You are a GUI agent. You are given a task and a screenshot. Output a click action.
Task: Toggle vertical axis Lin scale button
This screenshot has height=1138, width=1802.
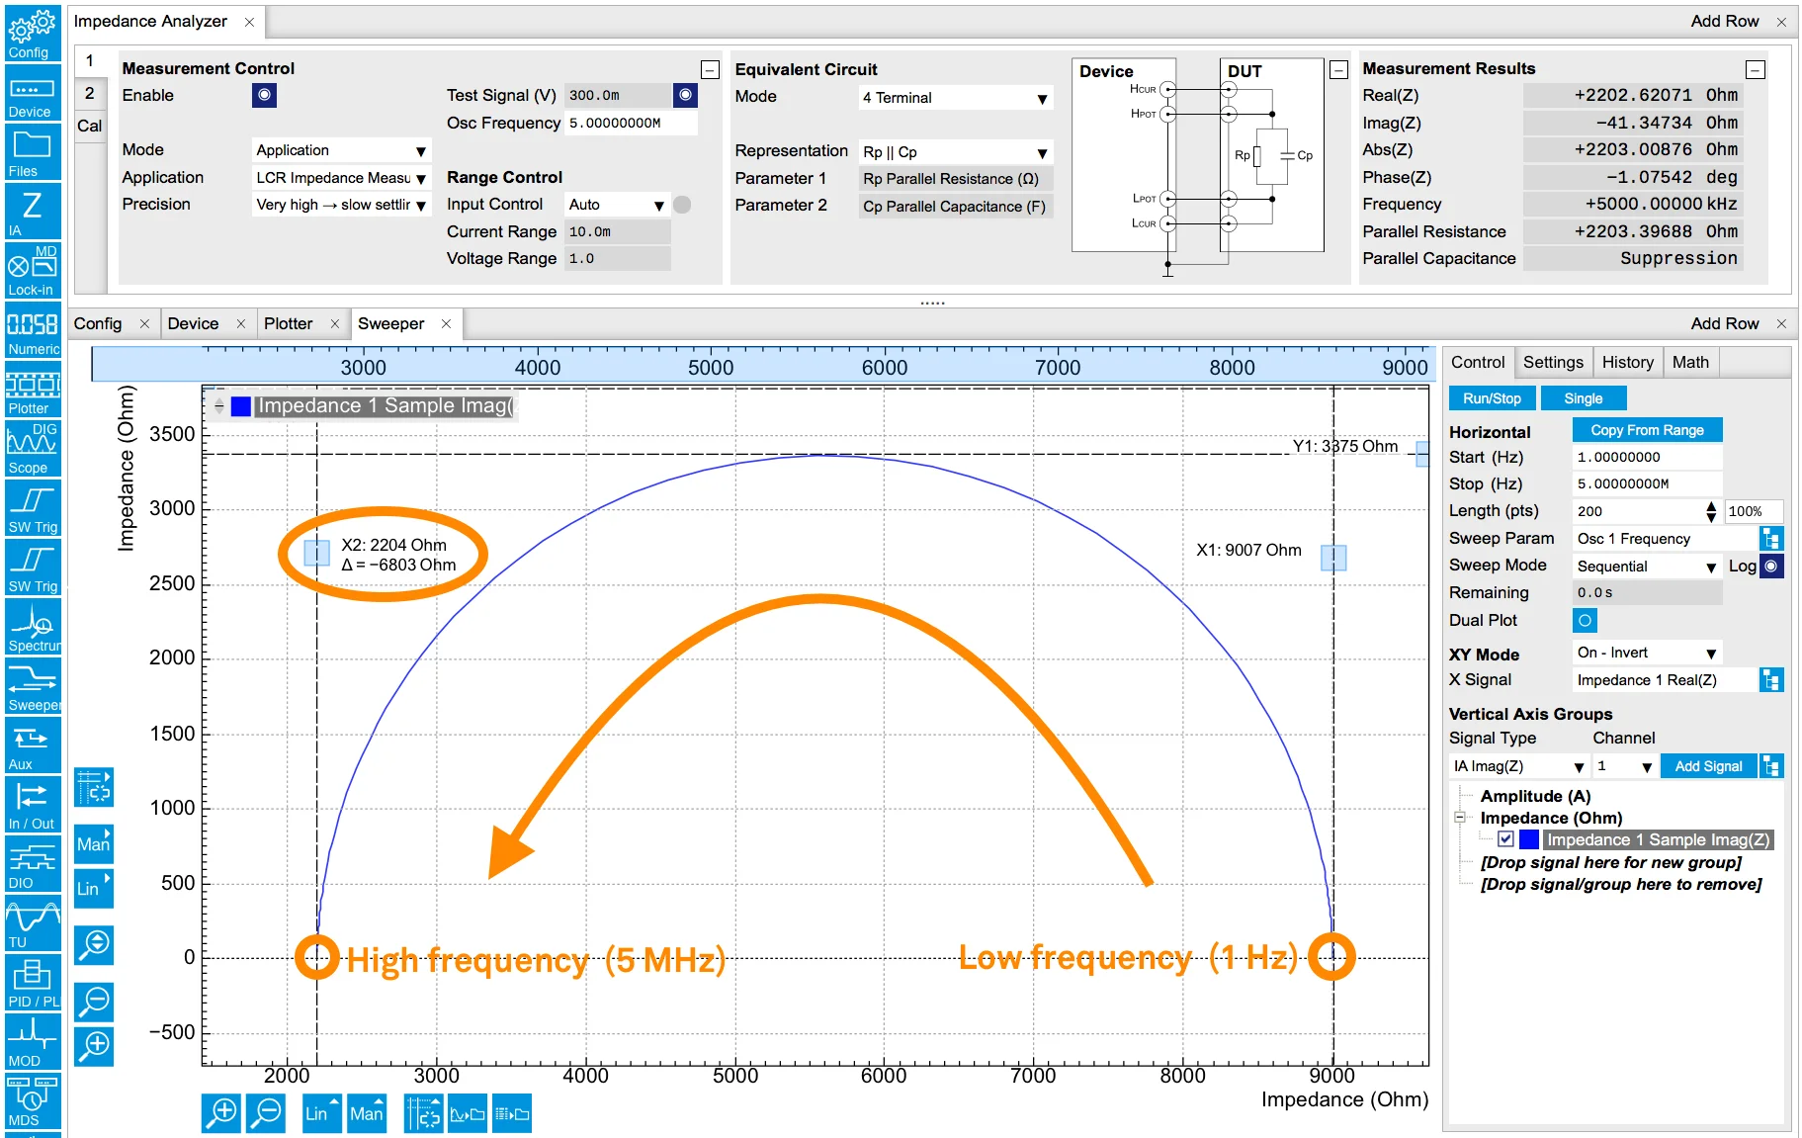[94, 888]
